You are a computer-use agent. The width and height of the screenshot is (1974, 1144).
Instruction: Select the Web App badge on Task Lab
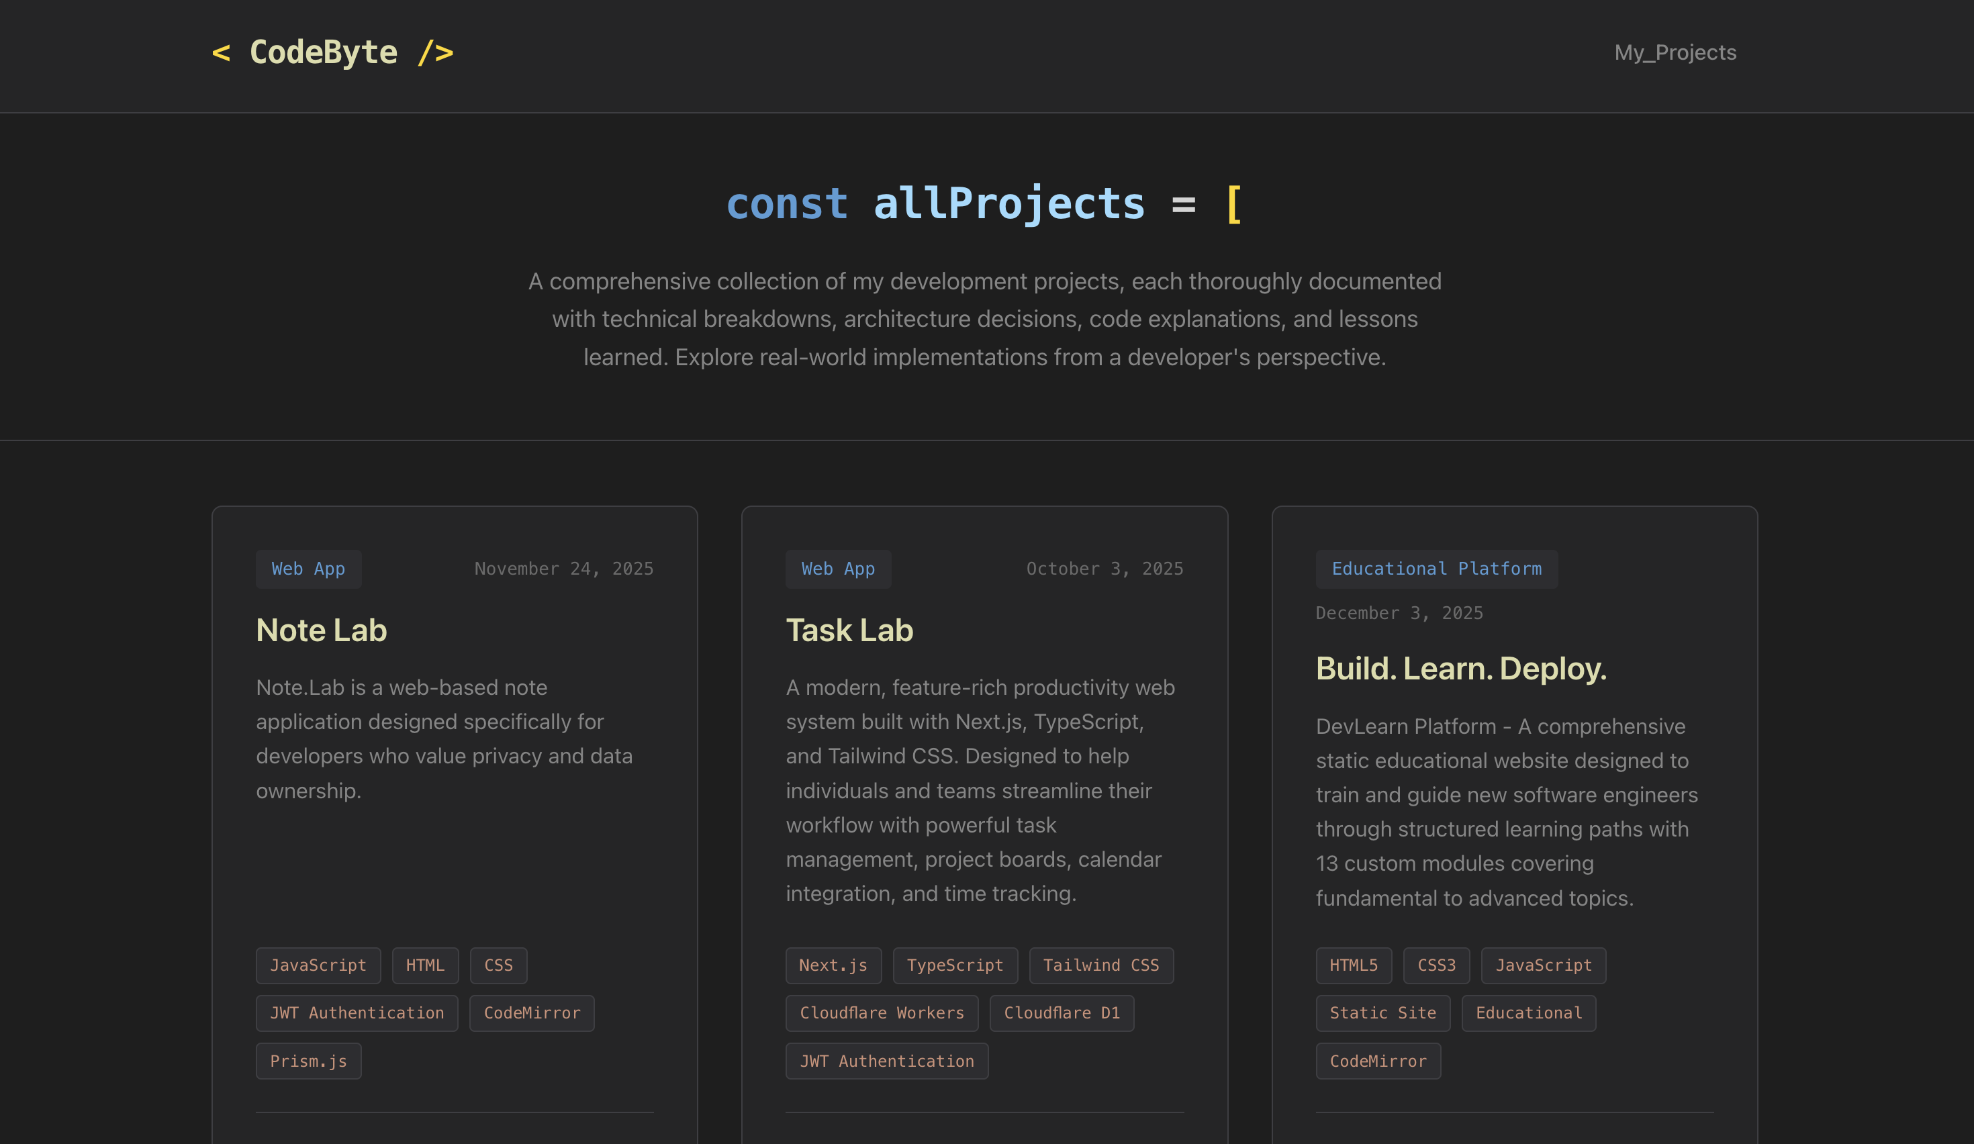[x=838, y=569]
